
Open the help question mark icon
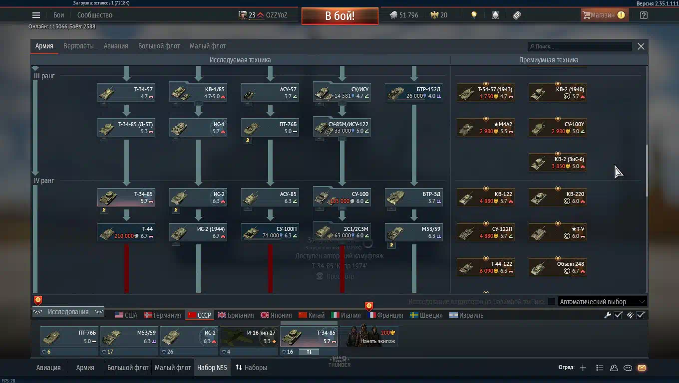pos(644,15)
